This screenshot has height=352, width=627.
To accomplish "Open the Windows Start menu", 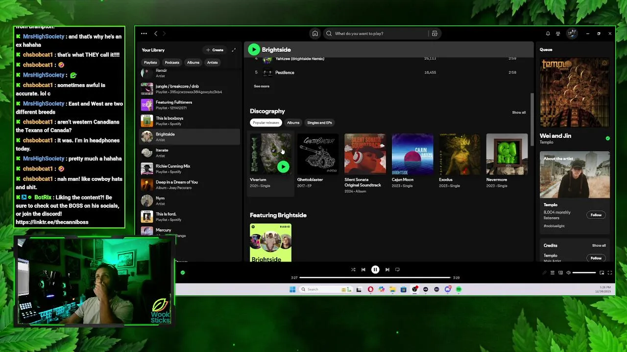I will coord(292,289).
